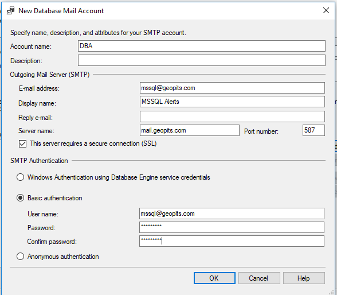Image resolution: width=337 pixels, height=295 pixels.
Task: Select the E-mail address input field
Action: click(x=232, y=88)
